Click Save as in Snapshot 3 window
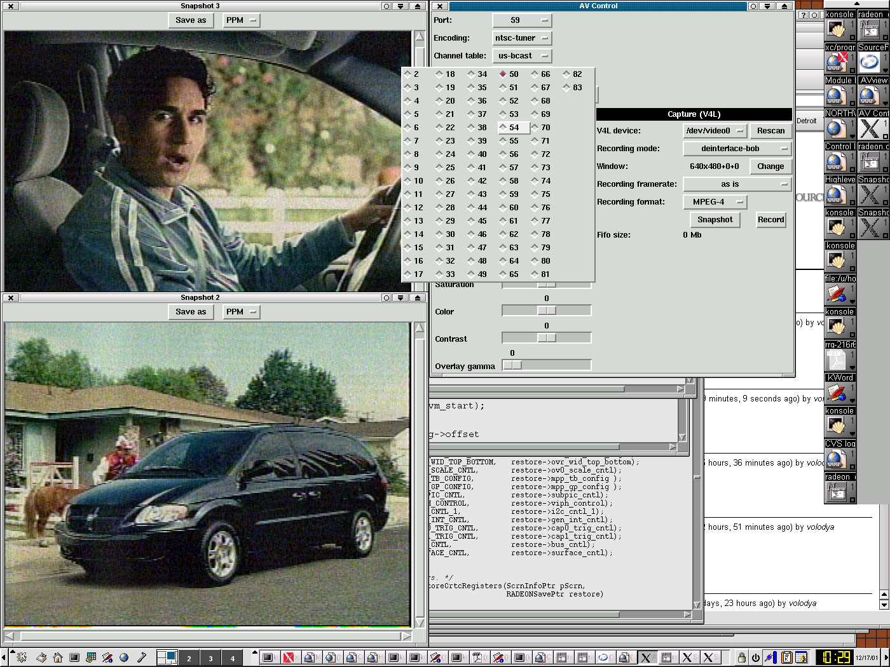 (x=191, y=20)
